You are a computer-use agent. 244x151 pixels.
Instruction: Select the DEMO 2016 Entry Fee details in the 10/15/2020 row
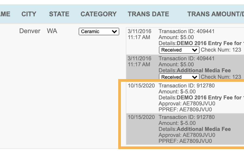point(210,97)
